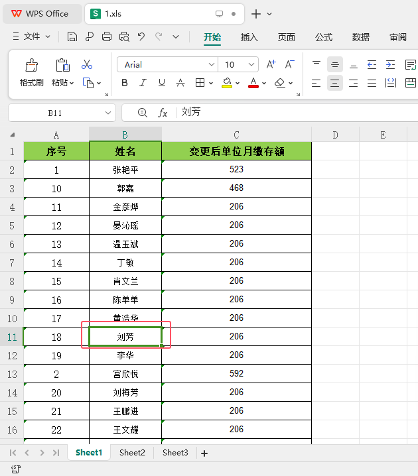This screenshot has height=476, width=418.
Task: Align text to top of cell
Action: click(316, 64)
